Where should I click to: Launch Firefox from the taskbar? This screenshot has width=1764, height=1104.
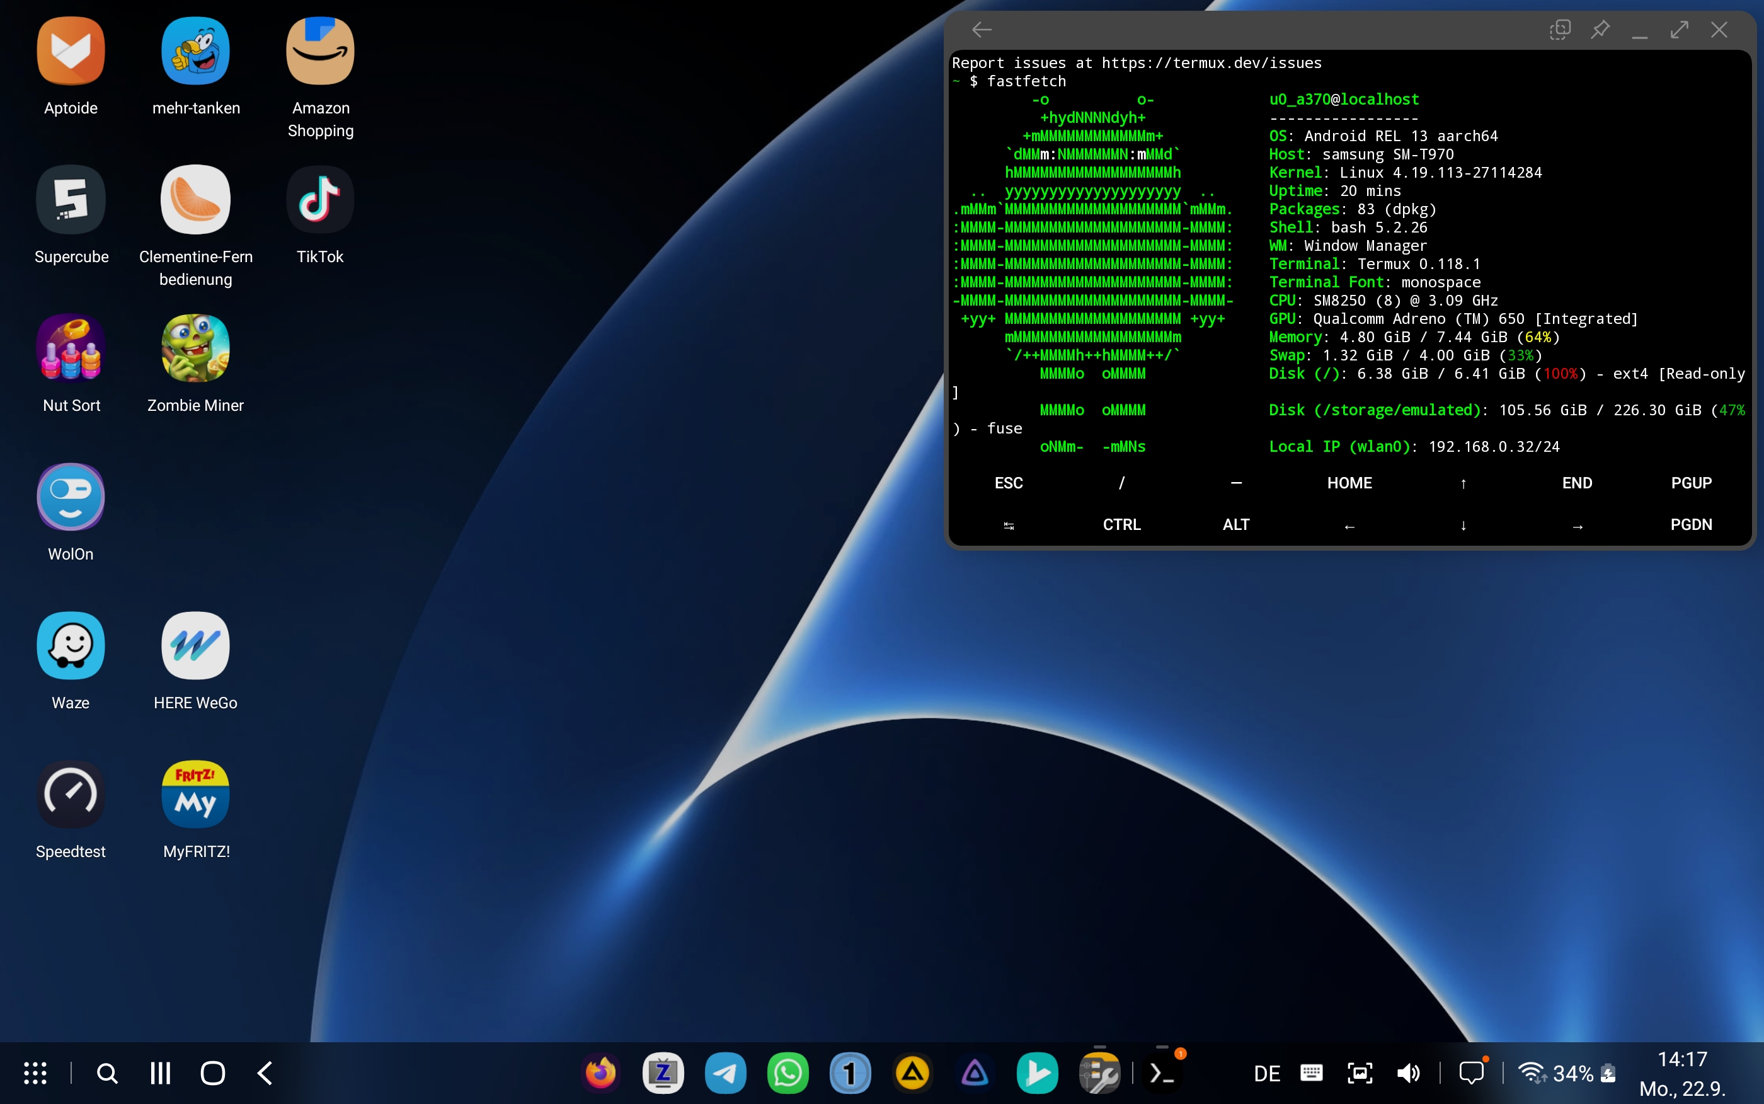[600, 1073]
